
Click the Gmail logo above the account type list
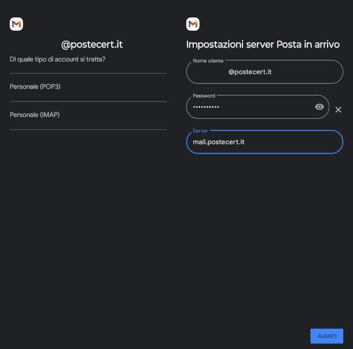pos(16,24)
